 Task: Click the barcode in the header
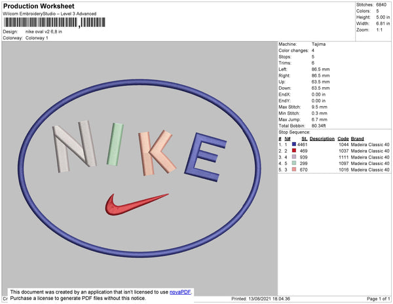(54, 22)
